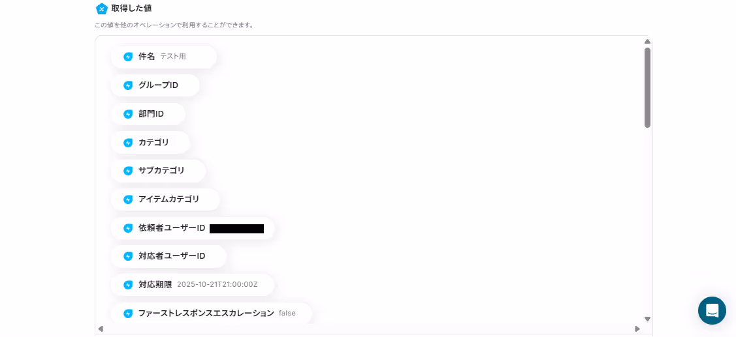
Task: Click the blue icon beside サブカテゴリ
Action: (x=128, y=171)
